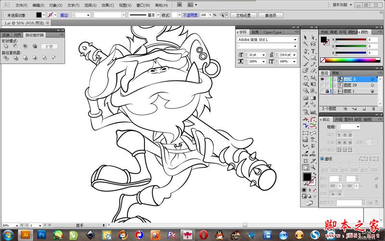Switch to the 画板 tab

(335, 73)
